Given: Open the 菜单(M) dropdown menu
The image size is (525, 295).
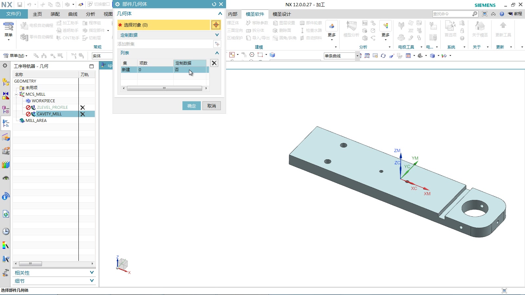Looking at the screenshot, I should point(15,56).
